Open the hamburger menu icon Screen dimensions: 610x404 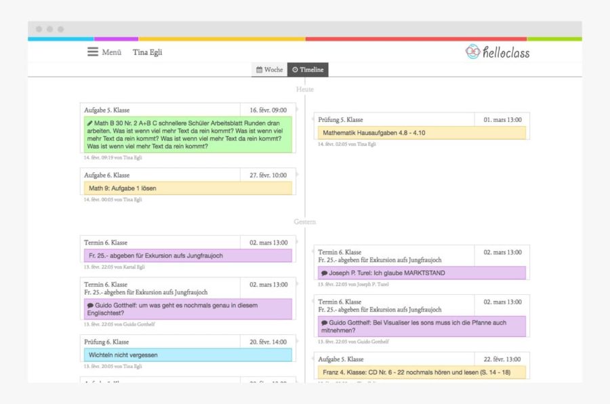pyautogui.click(x=93, y=52)
